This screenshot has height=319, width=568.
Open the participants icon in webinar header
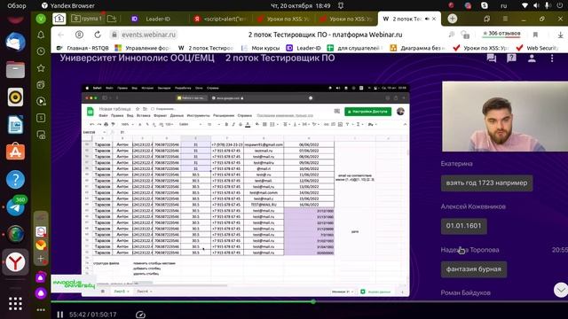pyautogui.click(x=532, y=58)
